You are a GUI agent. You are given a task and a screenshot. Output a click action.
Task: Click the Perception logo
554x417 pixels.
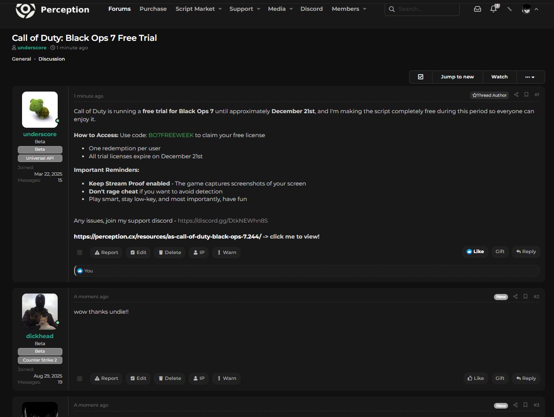(52, 9)
